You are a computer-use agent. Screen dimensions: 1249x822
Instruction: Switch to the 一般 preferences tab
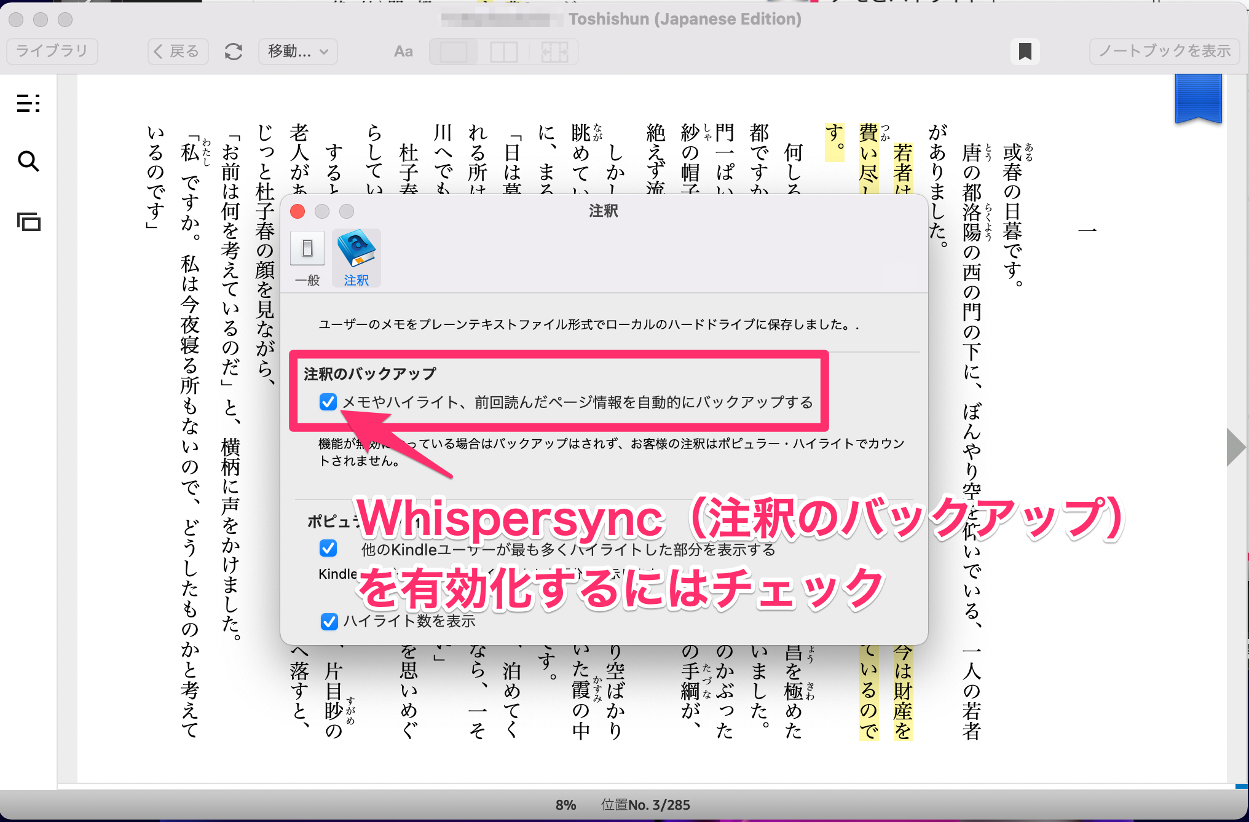pyautogui.click(x=307, y=258)
